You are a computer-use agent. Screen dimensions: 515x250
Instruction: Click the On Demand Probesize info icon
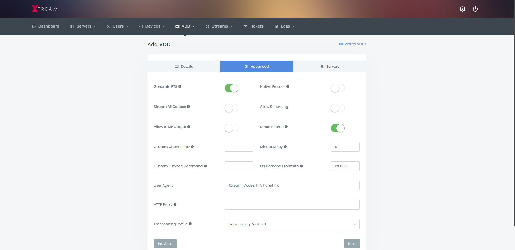click(301, 166)
